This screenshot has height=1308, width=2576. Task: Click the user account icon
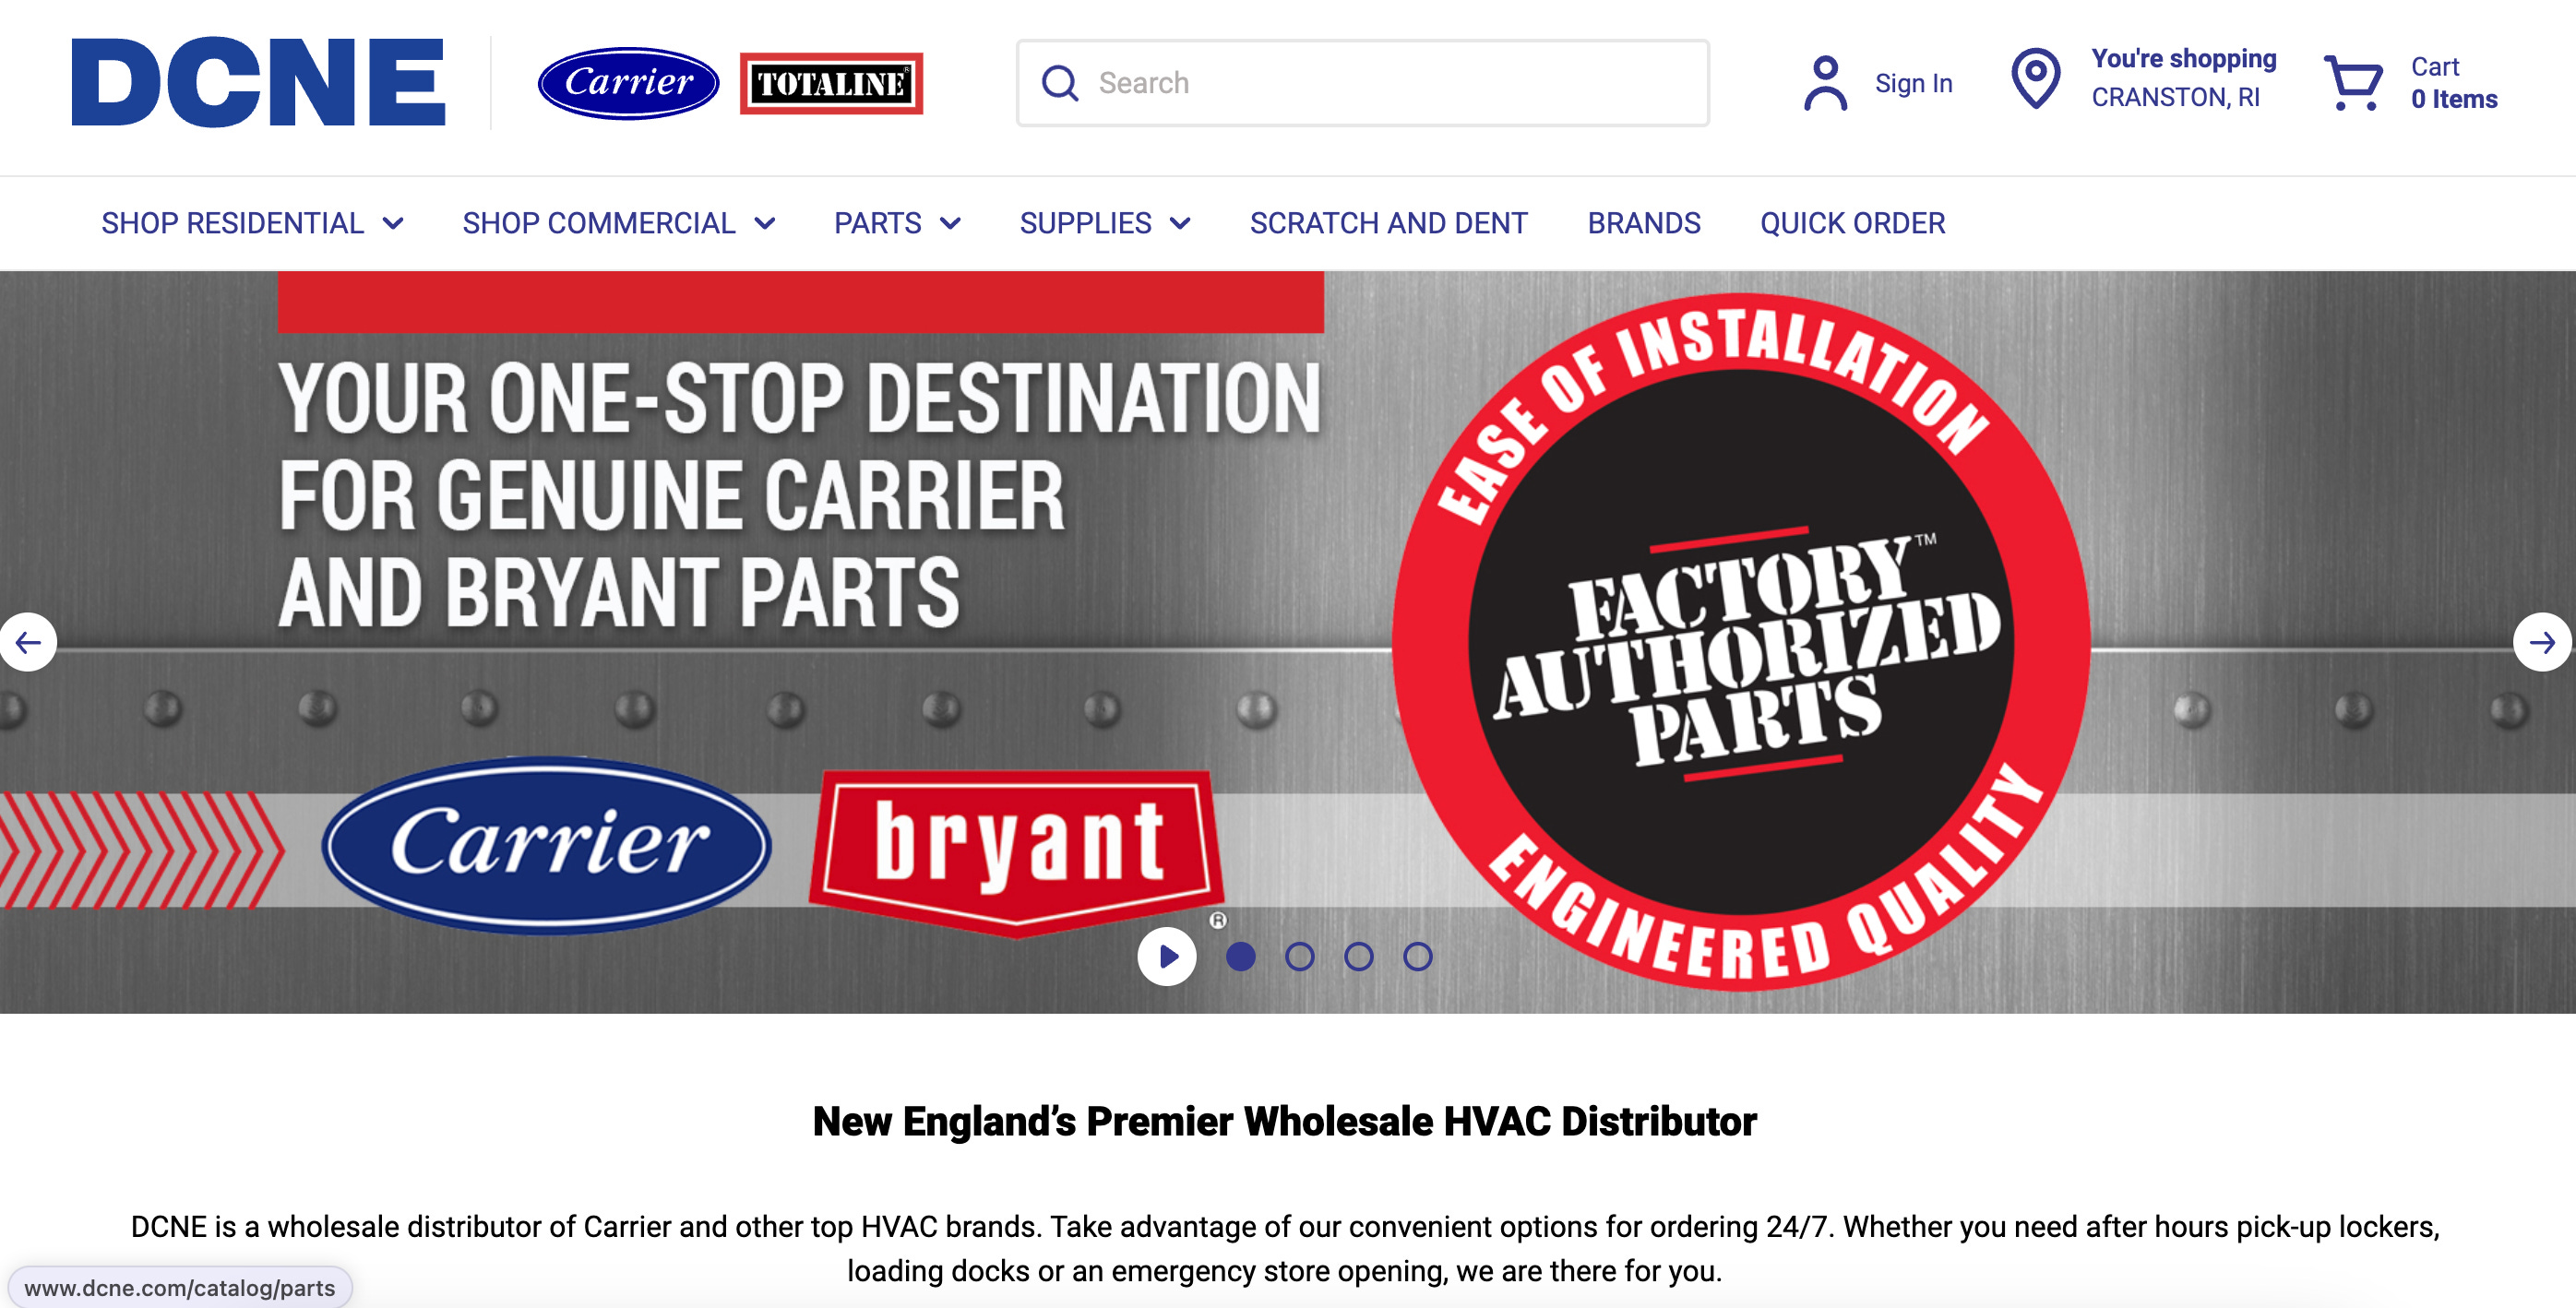click(1825, 83)
